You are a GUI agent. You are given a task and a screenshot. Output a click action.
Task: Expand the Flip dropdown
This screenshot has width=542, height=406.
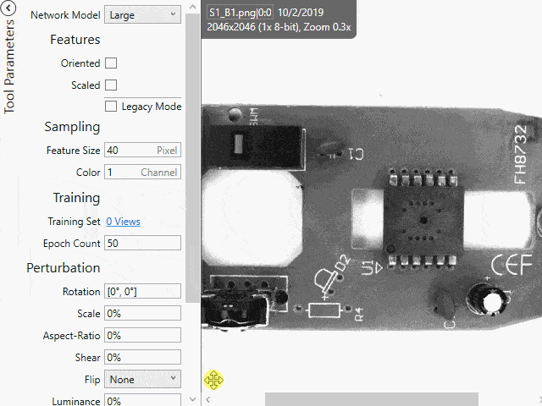click(x=142, y=379)
